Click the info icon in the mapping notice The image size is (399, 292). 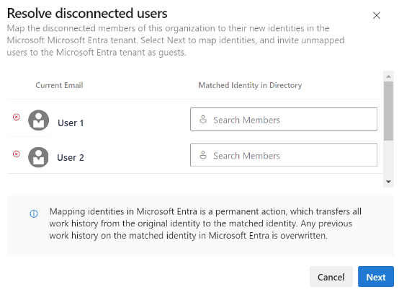(x=34, y=213)
